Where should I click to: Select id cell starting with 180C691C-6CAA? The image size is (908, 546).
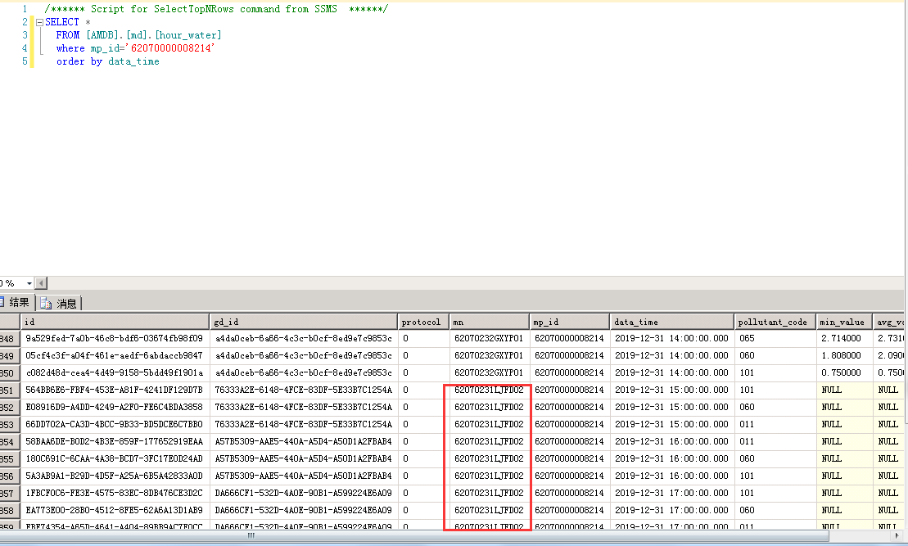pyautogui.click(x=115, y=459)
